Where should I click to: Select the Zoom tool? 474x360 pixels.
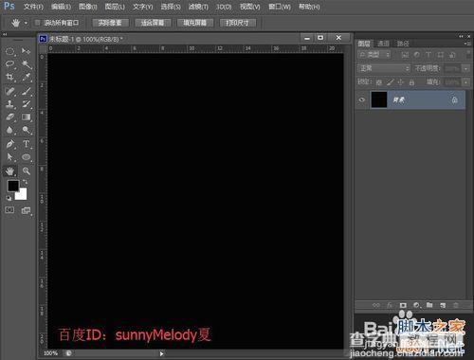(x=27, y=171)
